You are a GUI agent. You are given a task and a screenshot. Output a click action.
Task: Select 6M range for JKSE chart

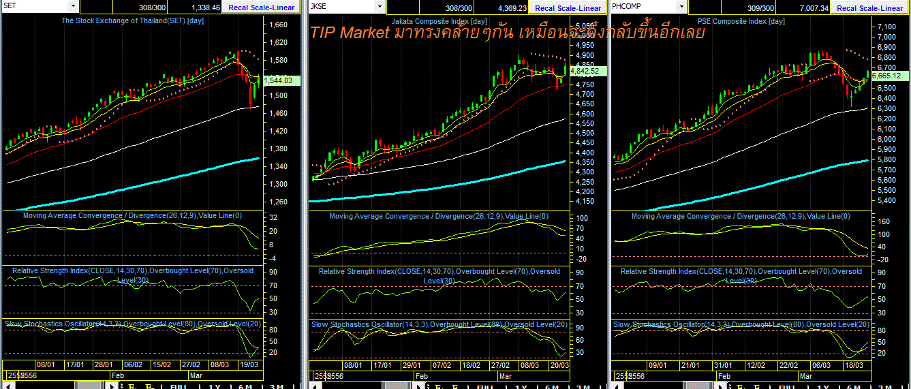[552, 386]
